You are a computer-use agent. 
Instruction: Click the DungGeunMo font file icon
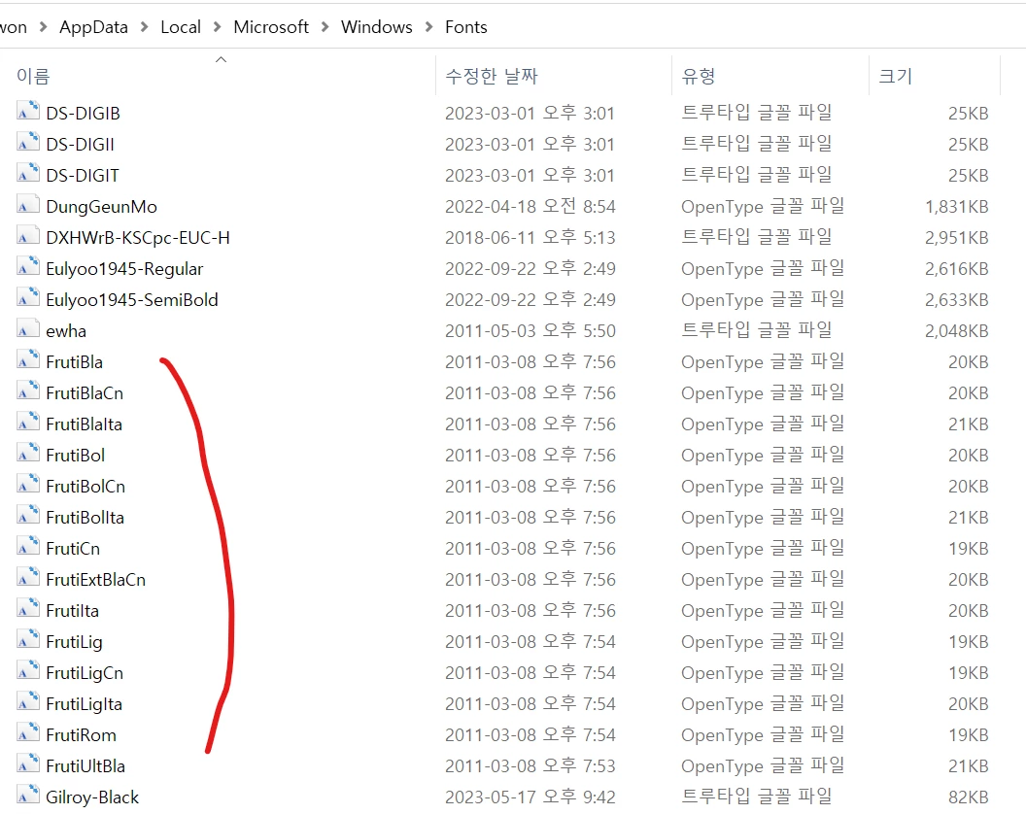27,205
